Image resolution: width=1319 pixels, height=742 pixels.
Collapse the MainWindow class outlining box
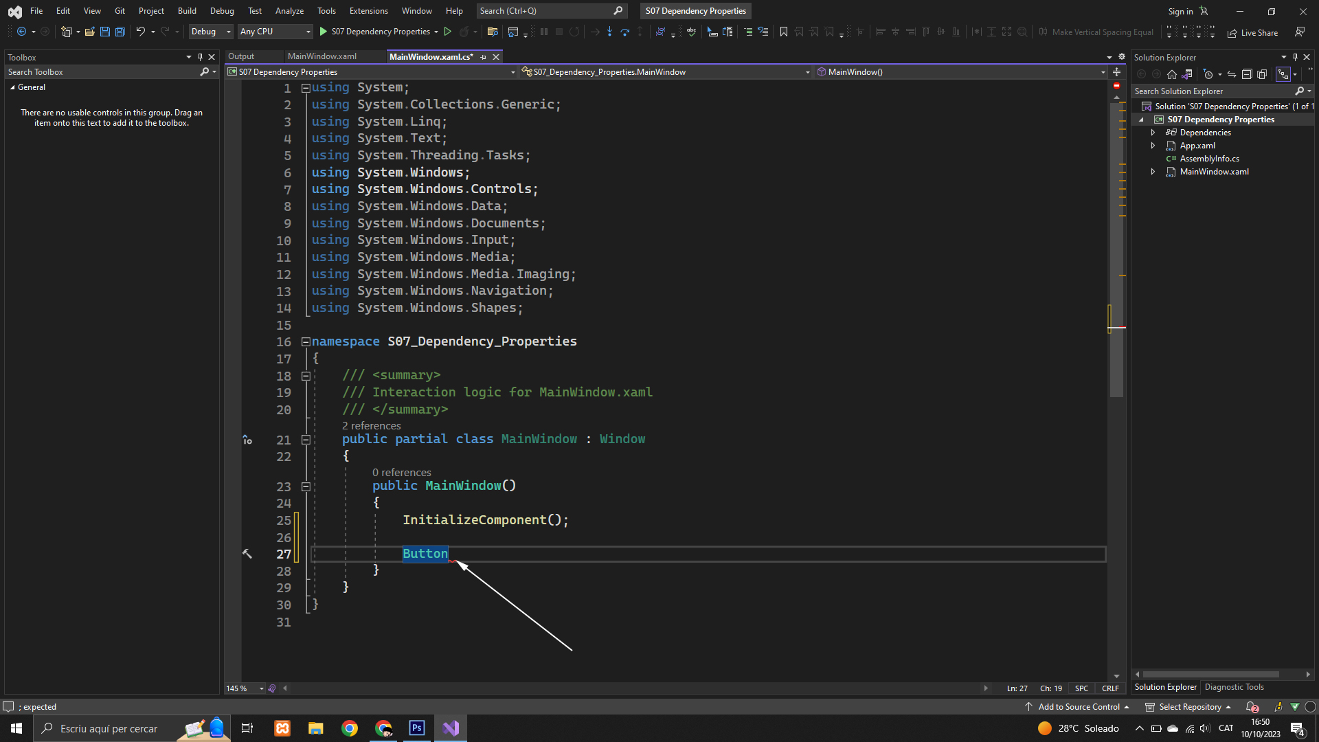(306, 440)
